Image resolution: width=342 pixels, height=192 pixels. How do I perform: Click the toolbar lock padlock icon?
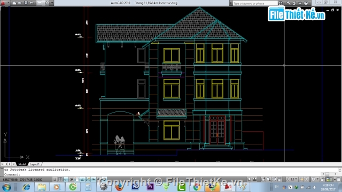322,179
